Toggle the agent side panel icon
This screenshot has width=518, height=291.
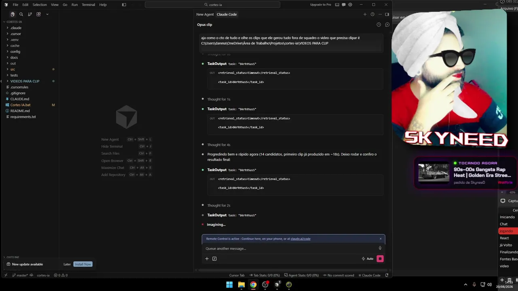tap(387, 14)
